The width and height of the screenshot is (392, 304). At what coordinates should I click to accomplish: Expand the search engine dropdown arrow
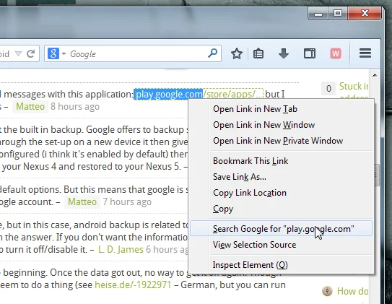click(x=64, y=53)
